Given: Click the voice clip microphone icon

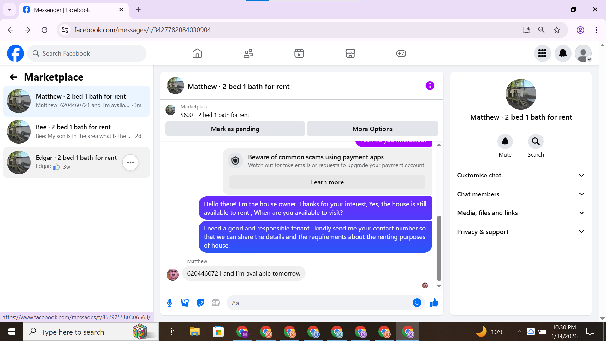Looking at the screenshot, I should pyautogui.click(x=169, y=303).
